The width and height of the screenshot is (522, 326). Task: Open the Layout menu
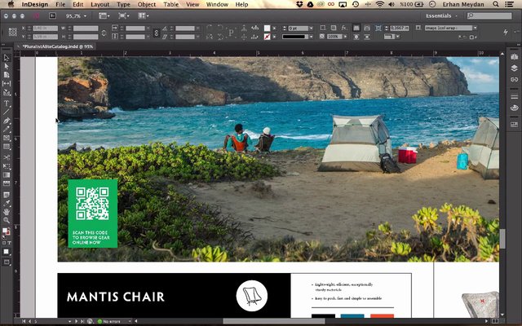100,4
